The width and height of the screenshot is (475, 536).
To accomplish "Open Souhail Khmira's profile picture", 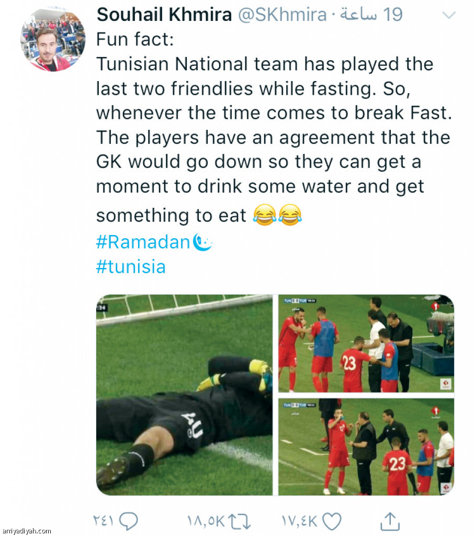I will pyautogui.click(x=53, y=39).
